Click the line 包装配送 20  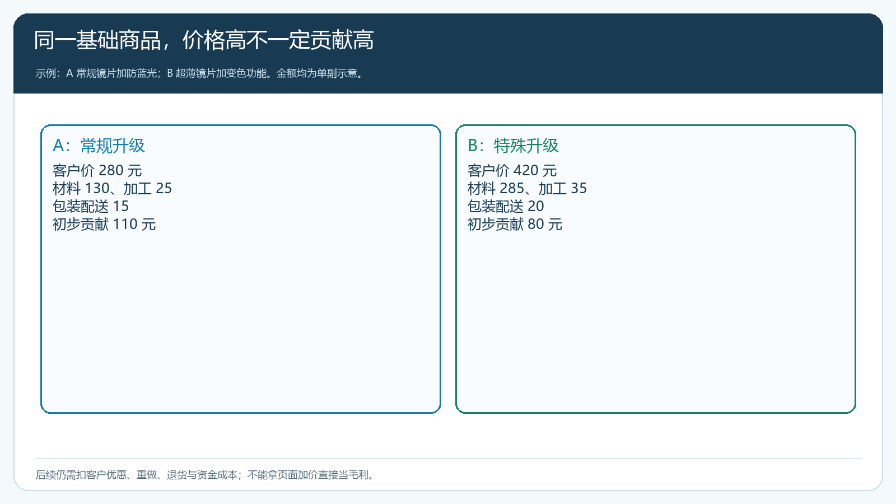506,206
